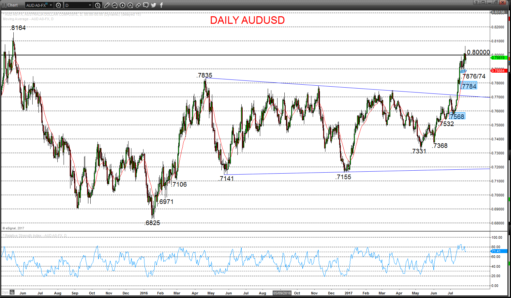The width and height of the screenshot is (511, 298).
Task: Click the .7106 price annotation
Action: (179, 185)
